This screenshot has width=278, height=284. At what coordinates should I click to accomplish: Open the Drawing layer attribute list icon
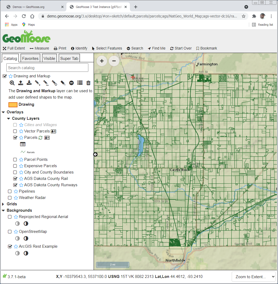tap(80, 83)
